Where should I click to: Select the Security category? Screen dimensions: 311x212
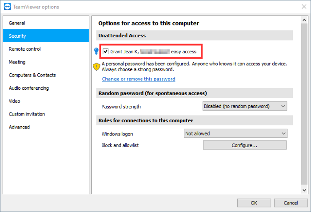point(46,36)
